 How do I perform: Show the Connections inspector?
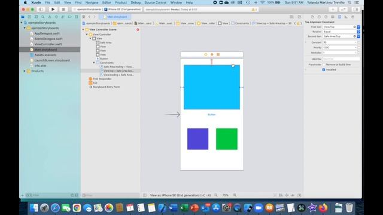coord(352,17)
